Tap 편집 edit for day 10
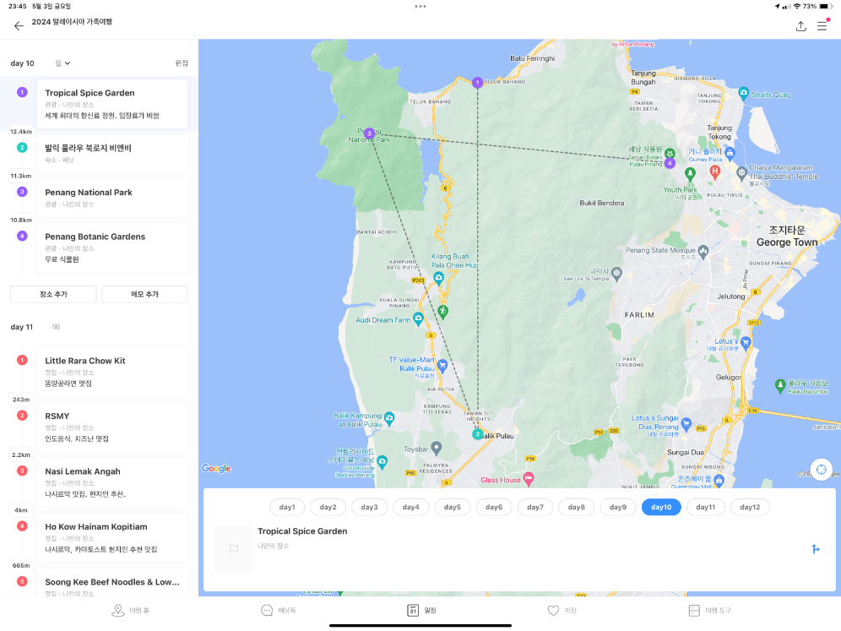Screen dimensions: 841x631 [182, 63]
